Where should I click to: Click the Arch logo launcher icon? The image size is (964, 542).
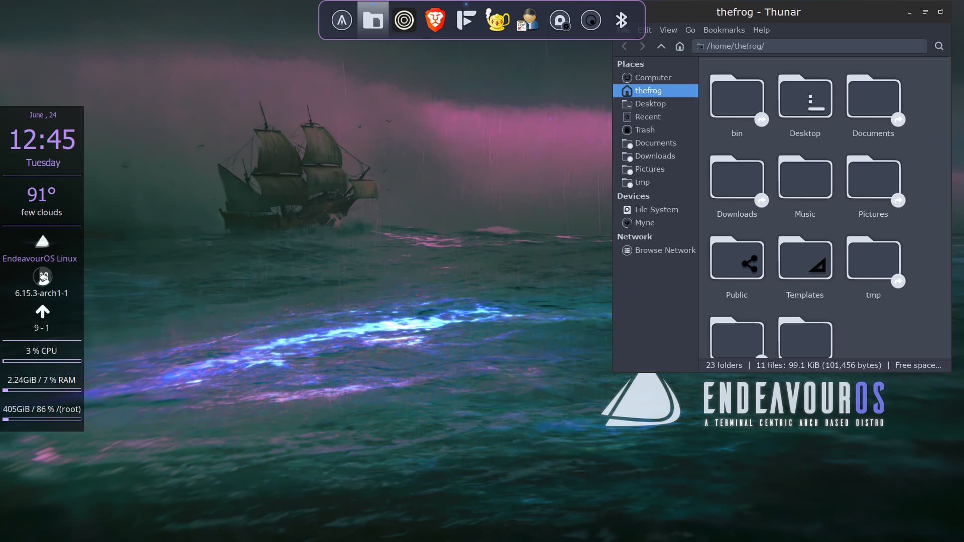(342, 20)
